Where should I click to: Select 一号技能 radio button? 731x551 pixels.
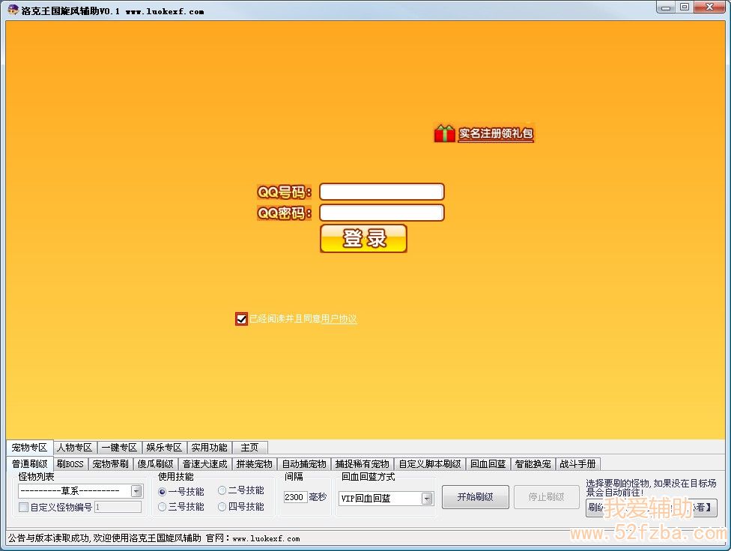163,491
